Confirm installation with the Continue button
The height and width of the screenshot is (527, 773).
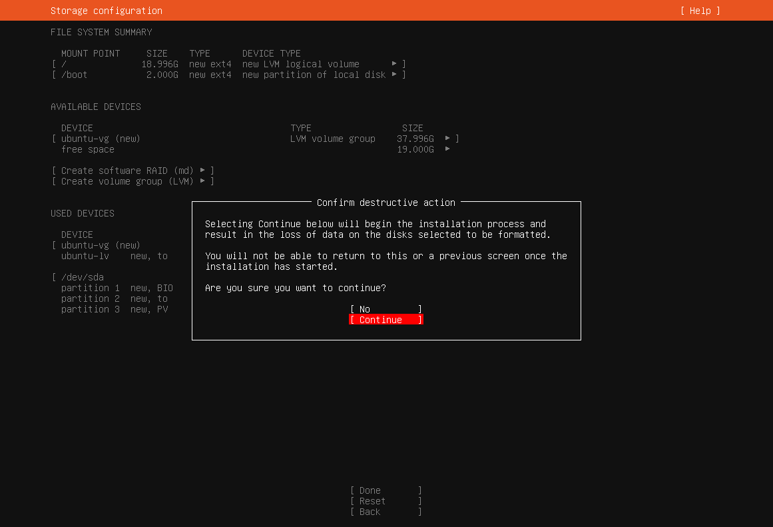[x=386, y=320]
